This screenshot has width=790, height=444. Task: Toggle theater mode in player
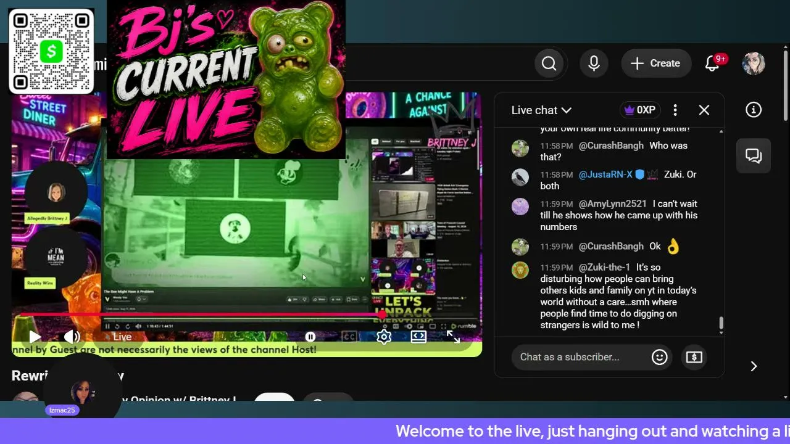pyautogui.click(x=418, y=337)
